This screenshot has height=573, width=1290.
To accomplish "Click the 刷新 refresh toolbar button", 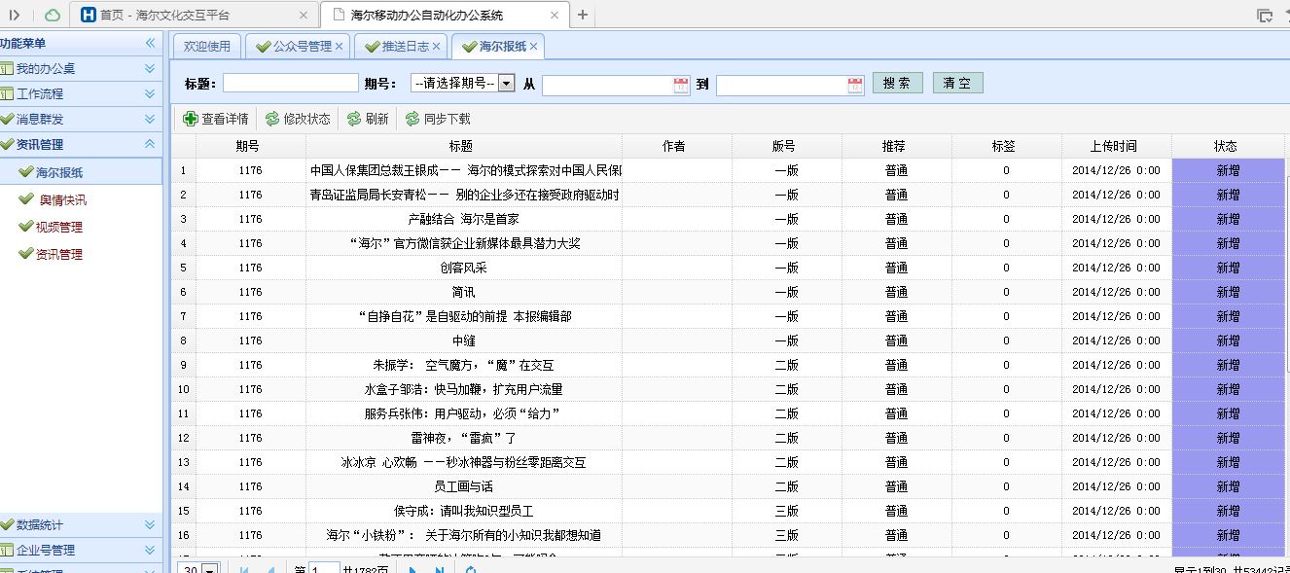I will click(368, 119).
